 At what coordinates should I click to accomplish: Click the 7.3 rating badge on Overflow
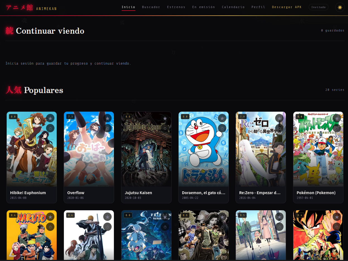[70, 117]
